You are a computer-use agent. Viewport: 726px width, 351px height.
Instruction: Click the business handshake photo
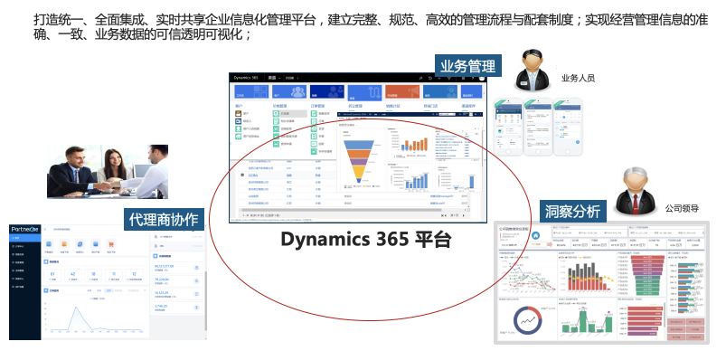tap(108, 171)
